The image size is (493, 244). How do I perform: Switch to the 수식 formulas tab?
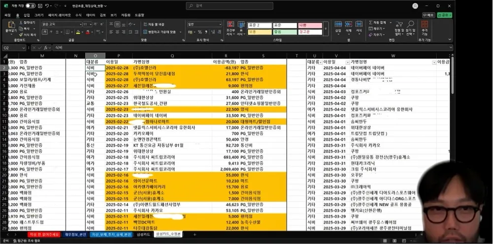coord(78,15)
